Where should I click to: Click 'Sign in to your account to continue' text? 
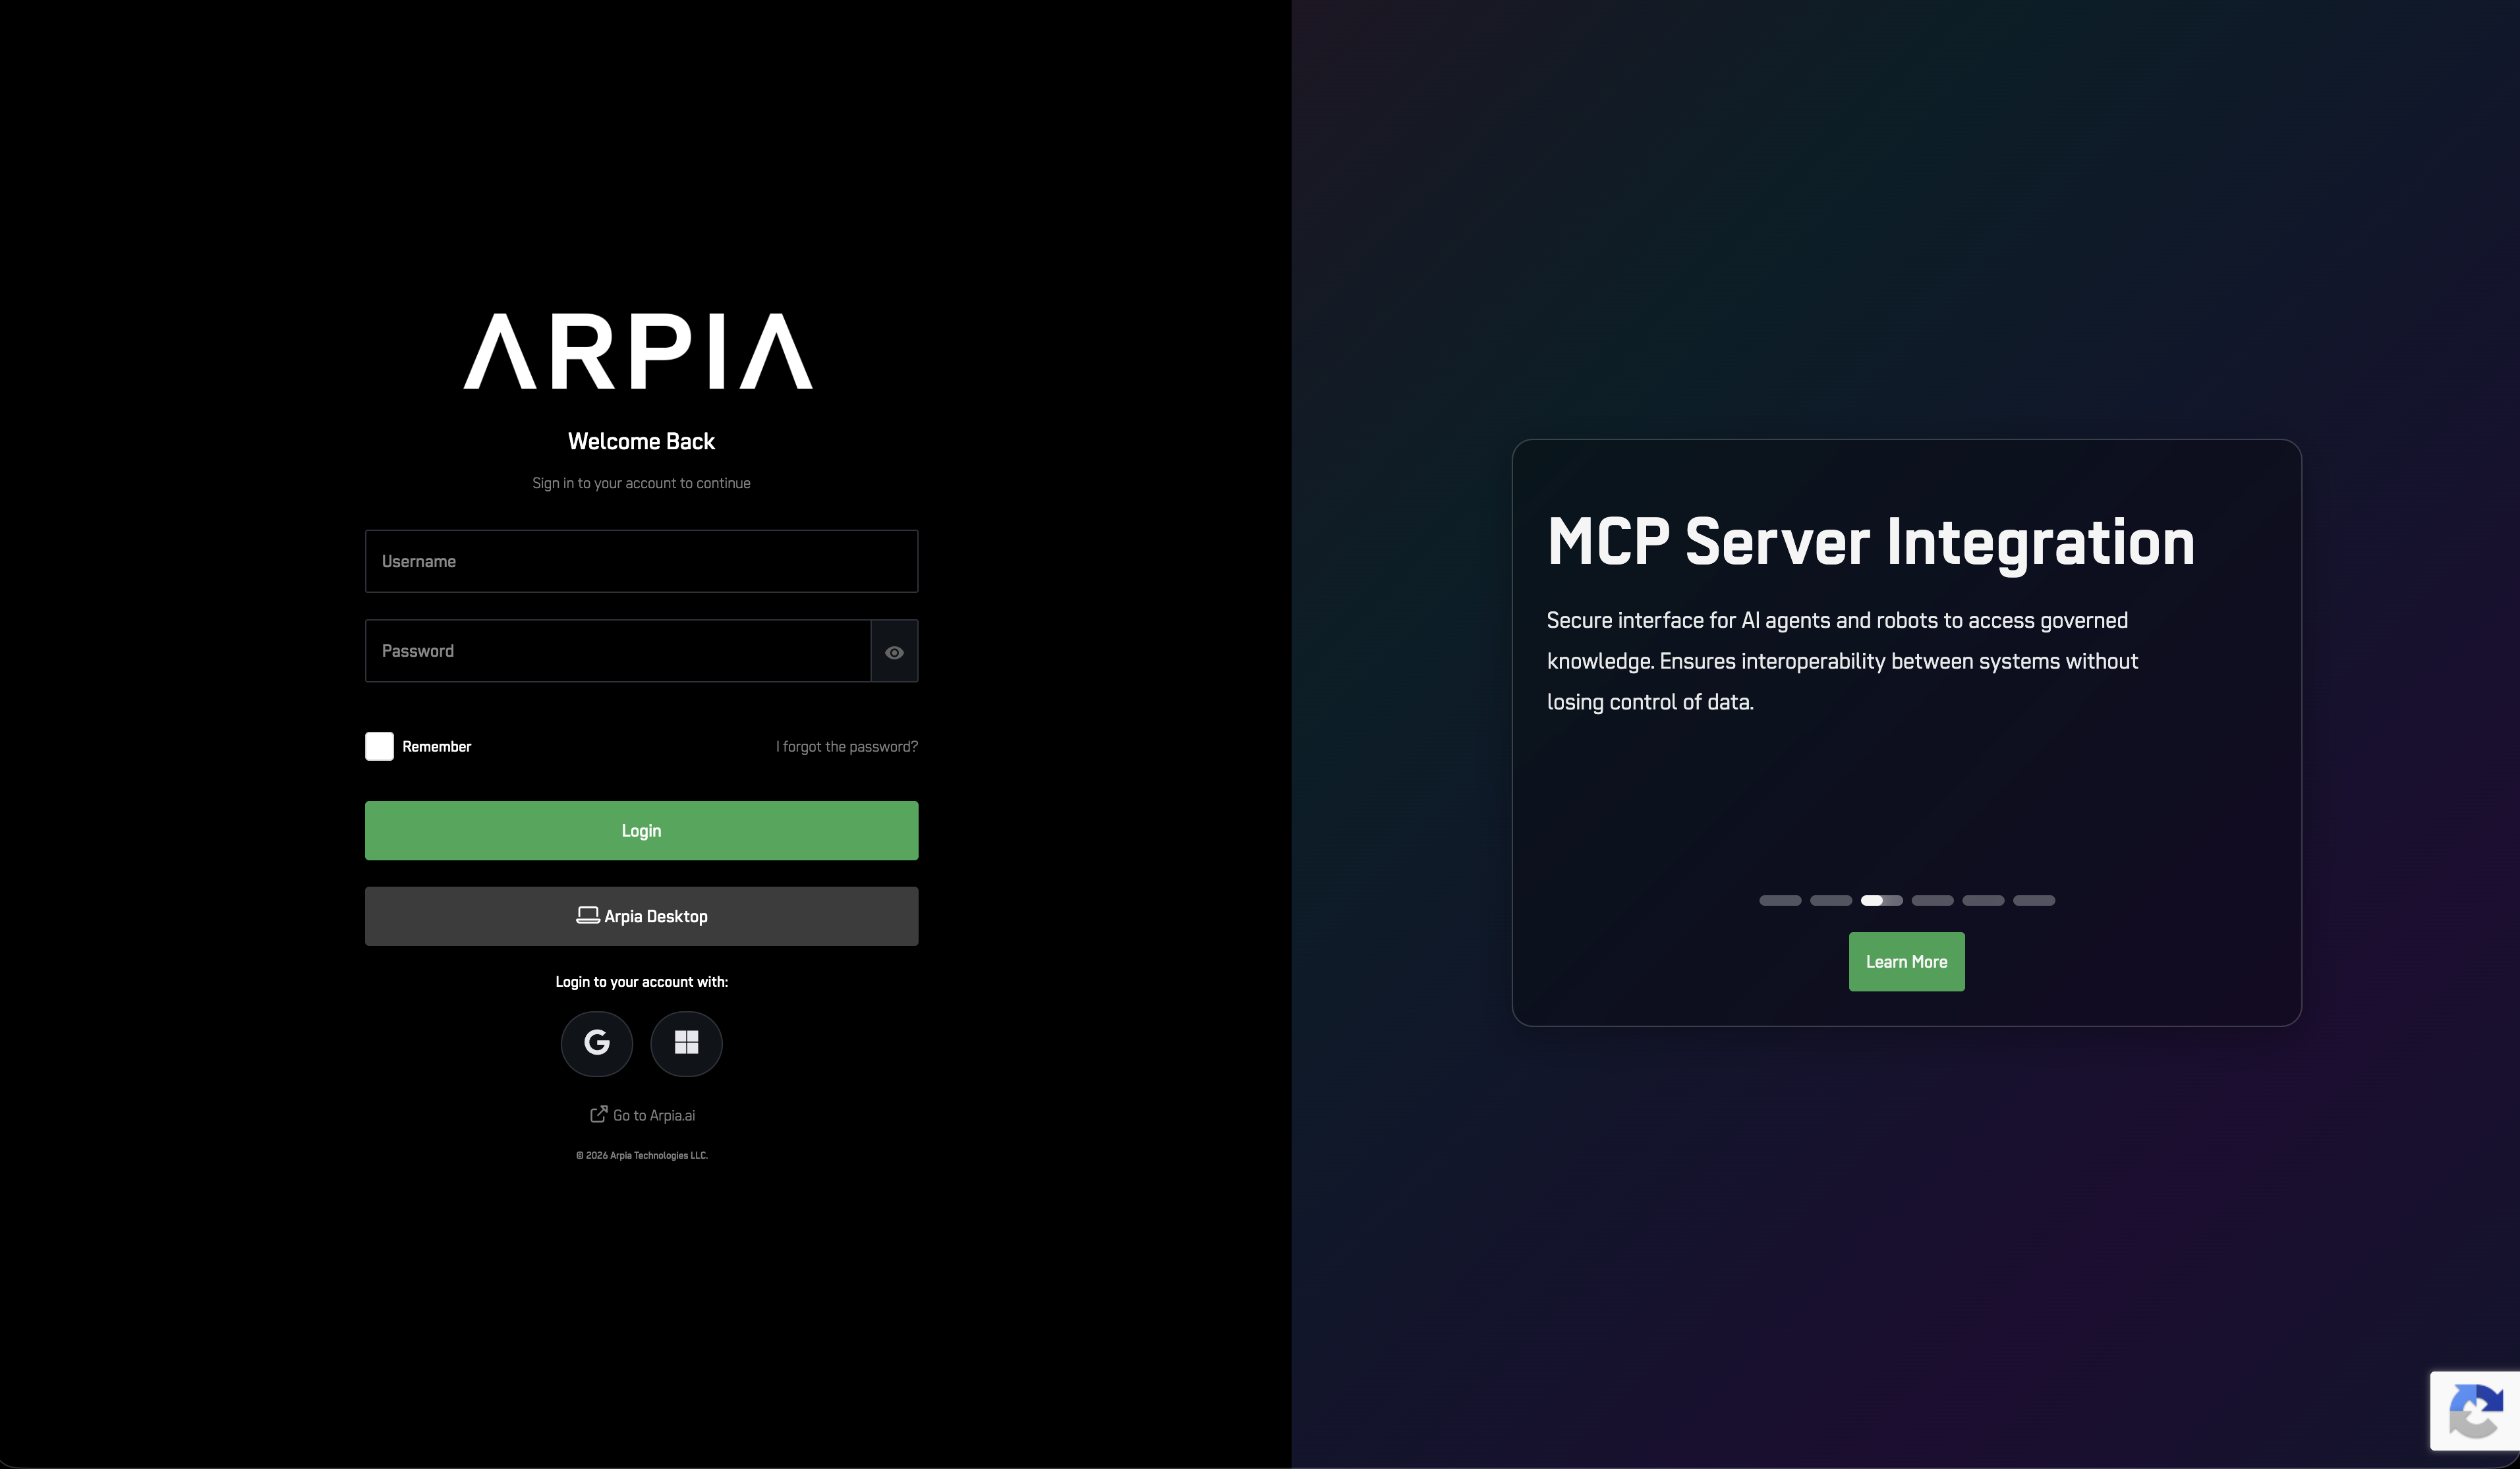[x=641, y=483]
